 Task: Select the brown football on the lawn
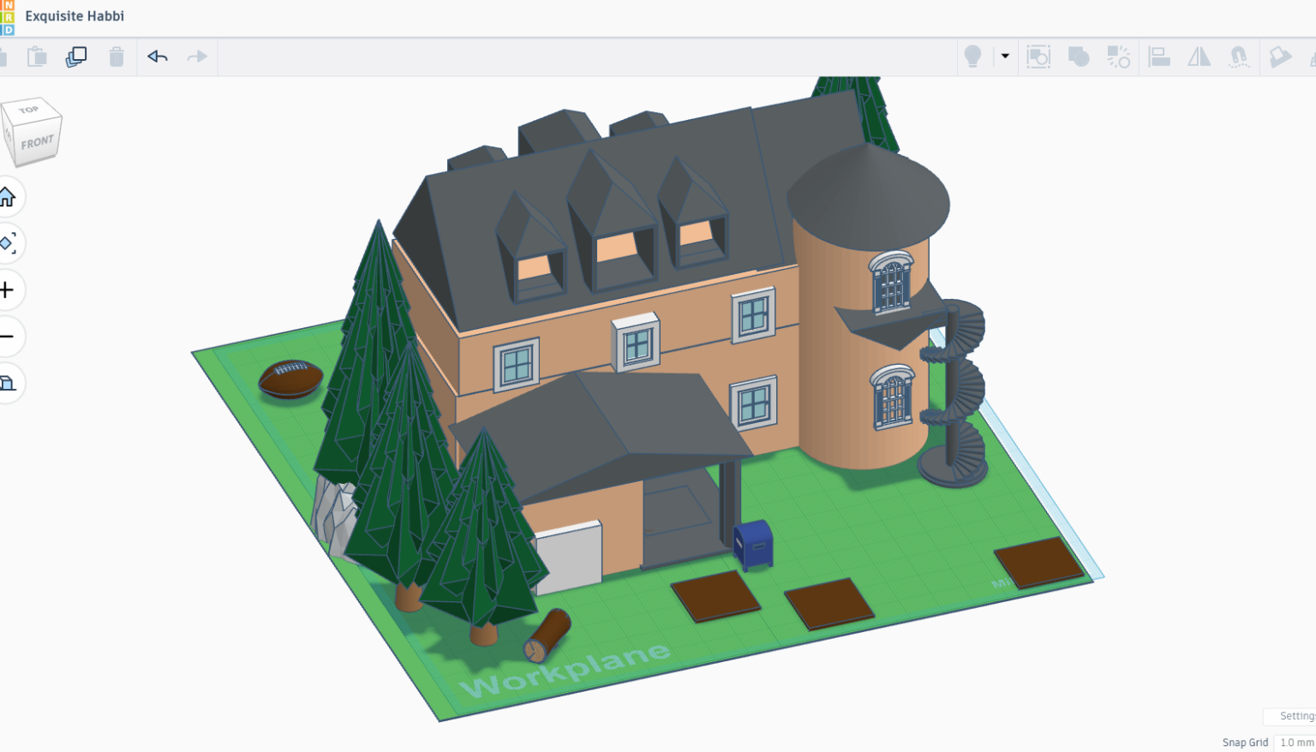click(290, 379)
